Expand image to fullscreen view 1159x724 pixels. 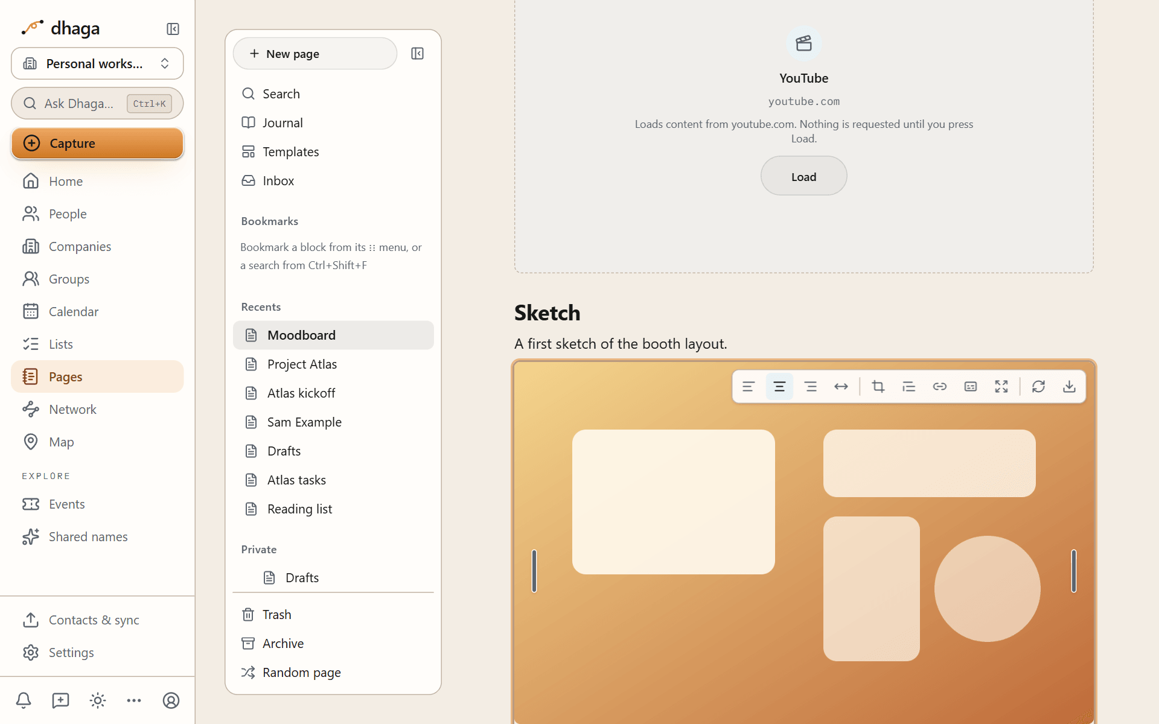1001,387
